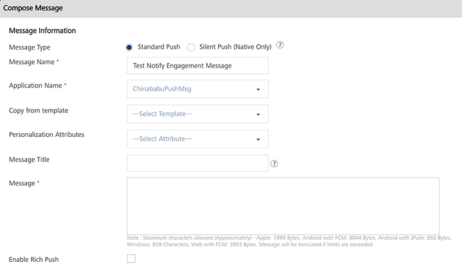Open the Application Name dropdown
This screenshot has height=267, width=462.
tap(198, 89)
